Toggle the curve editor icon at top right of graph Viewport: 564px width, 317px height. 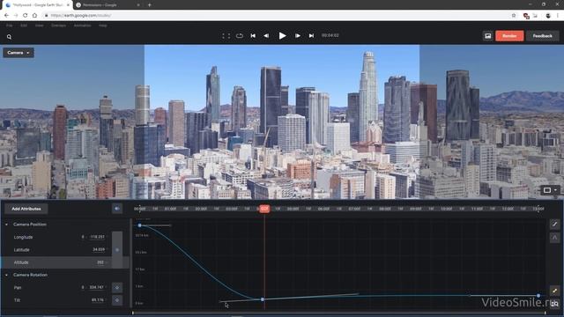coord(554,225)
